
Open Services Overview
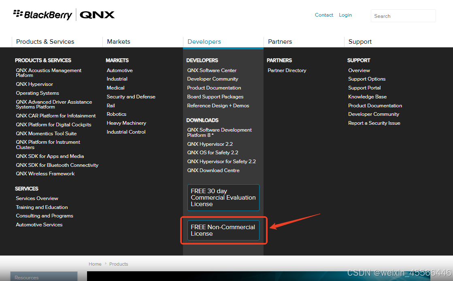click(37, 198)
